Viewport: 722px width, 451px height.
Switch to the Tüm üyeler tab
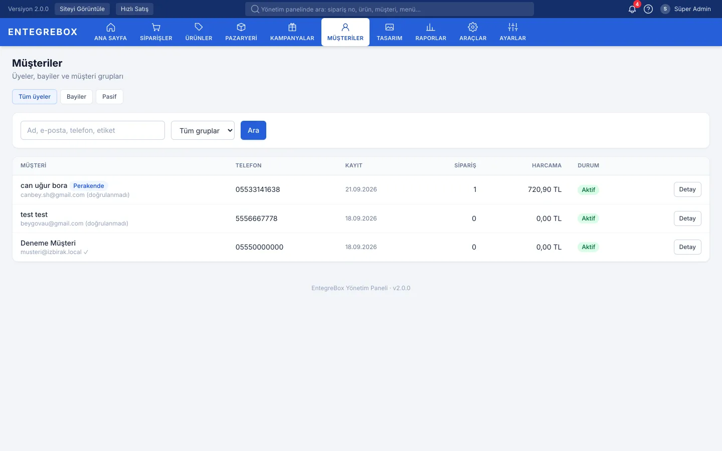[x=35, y=97]
